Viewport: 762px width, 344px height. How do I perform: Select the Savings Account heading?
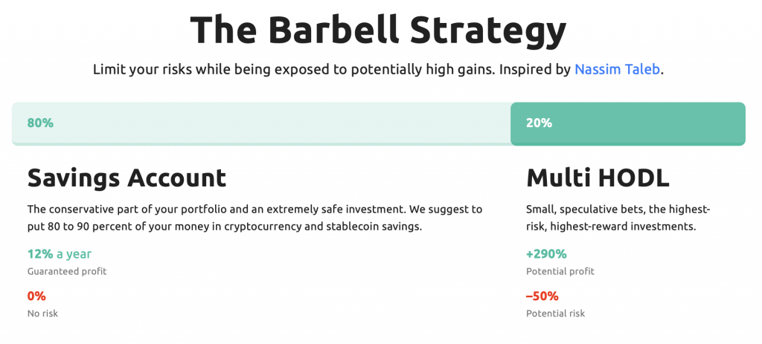pyautogui.click(x=127, y=178)
